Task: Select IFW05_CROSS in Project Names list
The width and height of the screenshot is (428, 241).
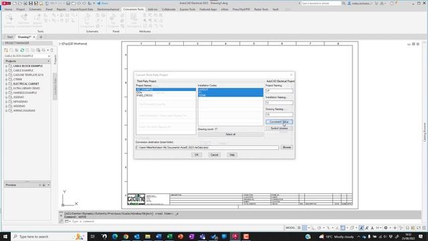Action: (x=166, y=95)
